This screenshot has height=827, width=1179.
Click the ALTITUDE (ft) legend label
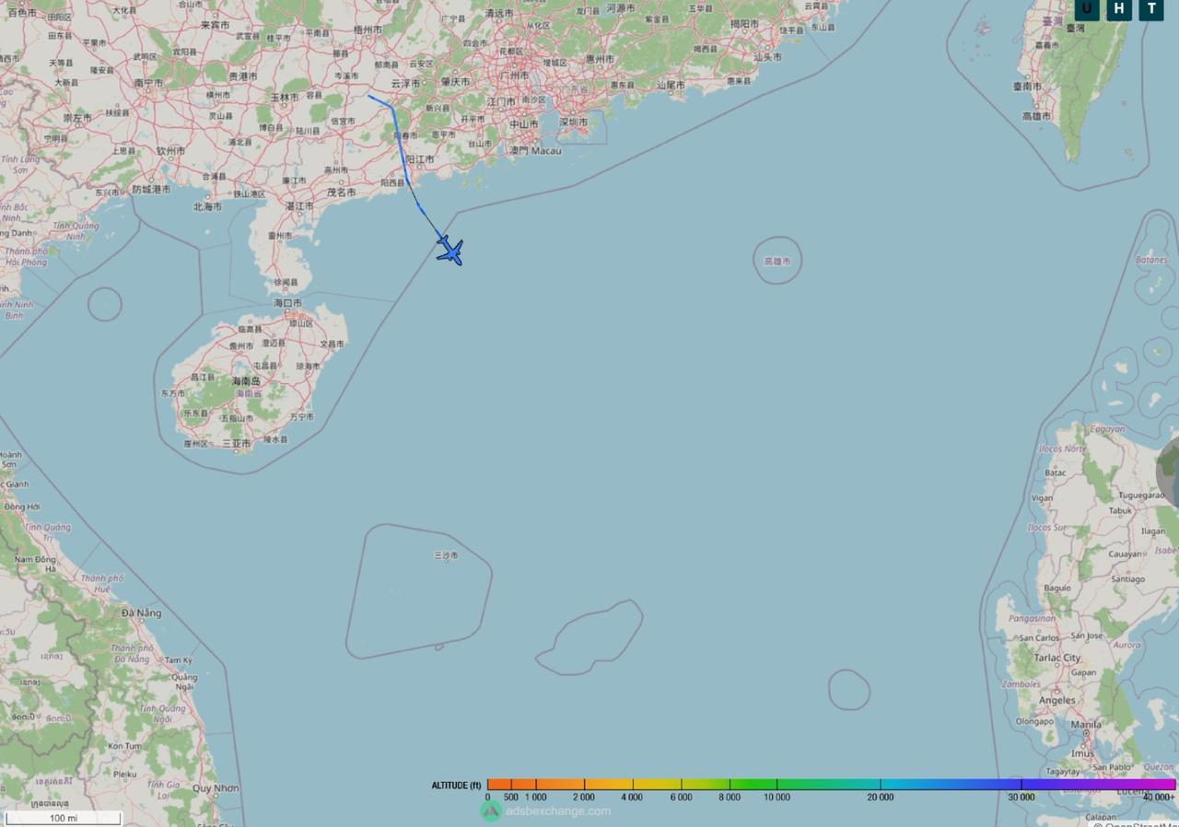pos(456,786)
